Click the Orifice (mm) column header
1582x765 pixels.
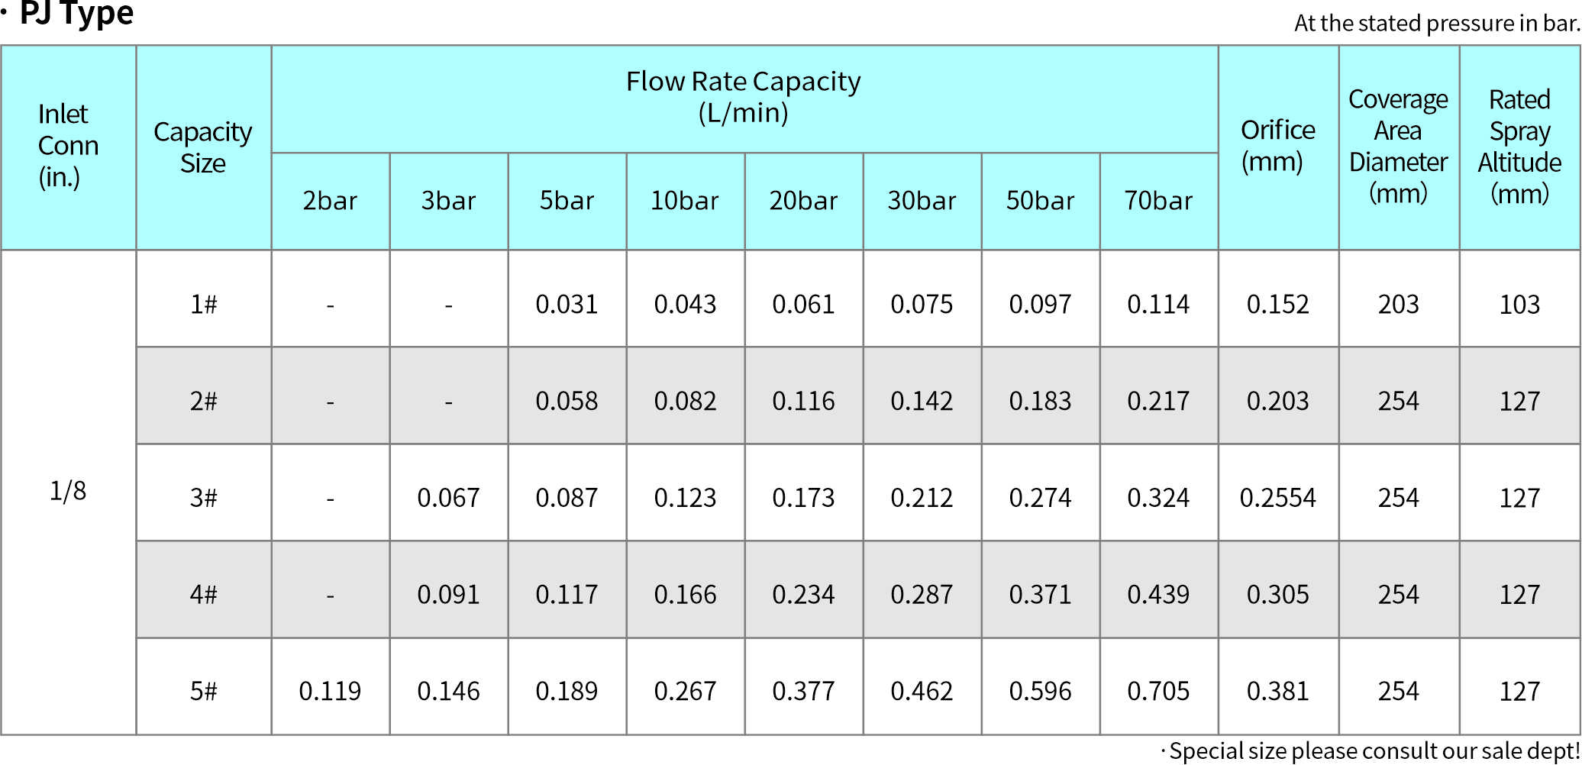[1277, 146]
